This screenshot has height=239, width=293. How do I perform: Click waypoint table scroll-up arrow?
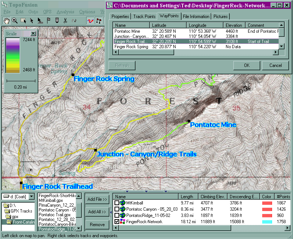(282, 25)
